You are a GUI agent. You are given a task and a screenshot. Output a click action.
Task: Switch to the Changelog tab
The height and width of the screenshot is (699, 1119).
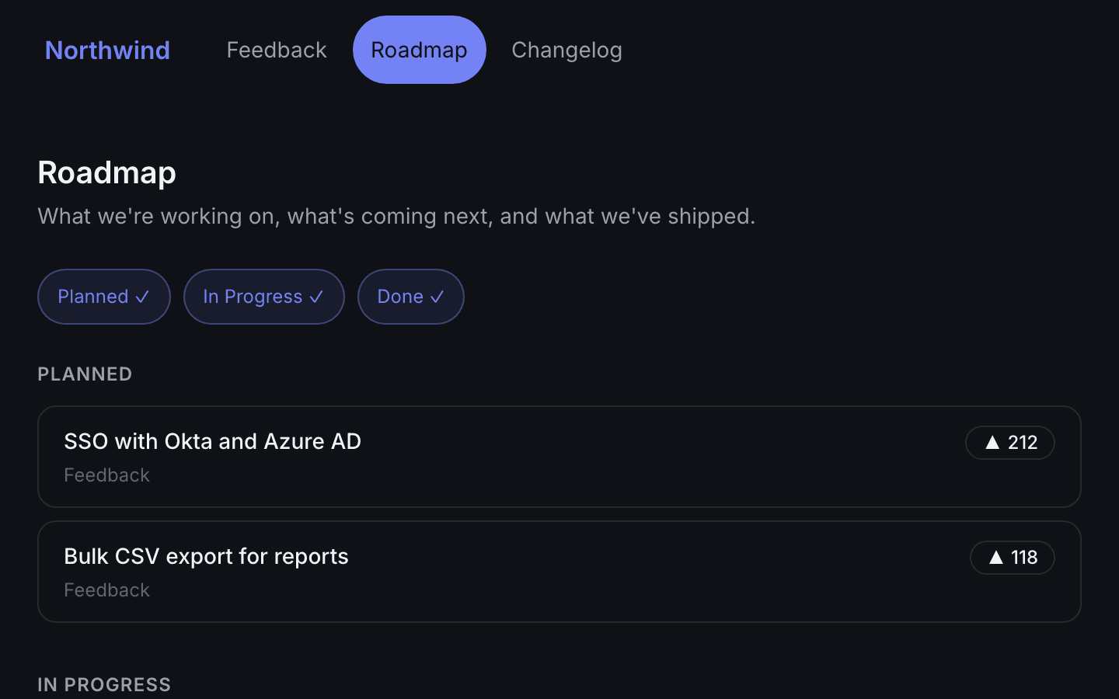pyautogui.click(x=566, y=50)
